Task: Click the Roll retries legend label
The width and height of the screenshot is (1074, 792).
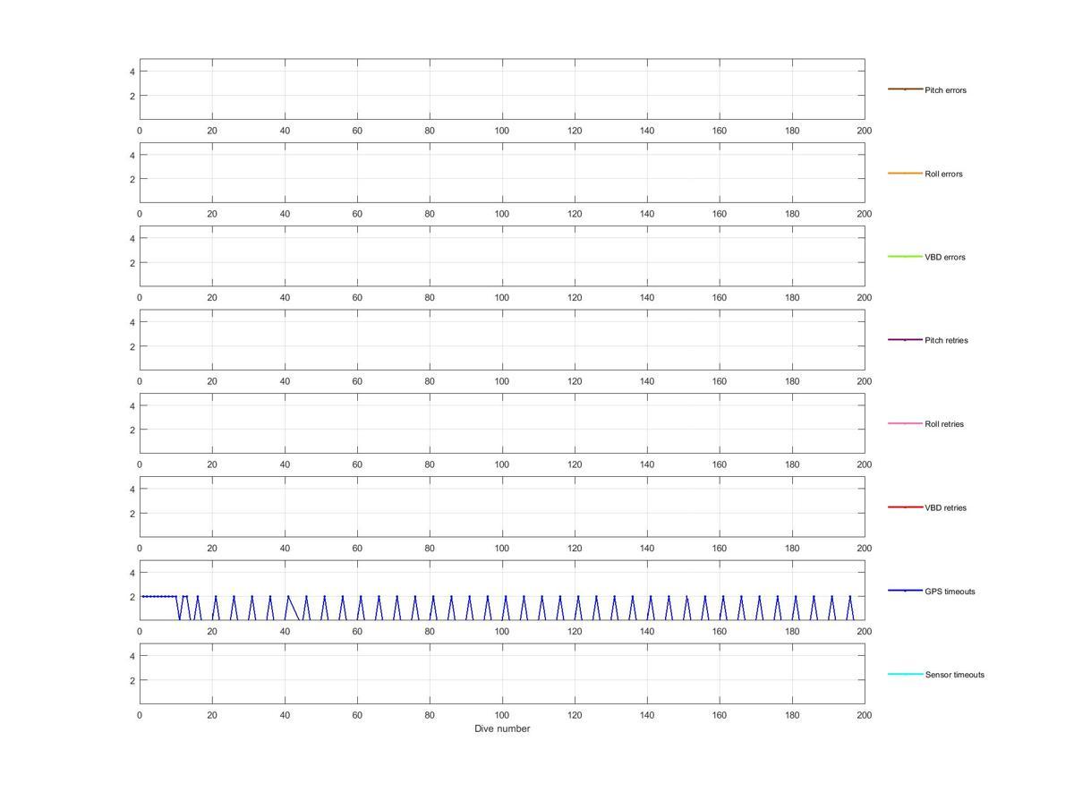Action: [x=944, y=424]
